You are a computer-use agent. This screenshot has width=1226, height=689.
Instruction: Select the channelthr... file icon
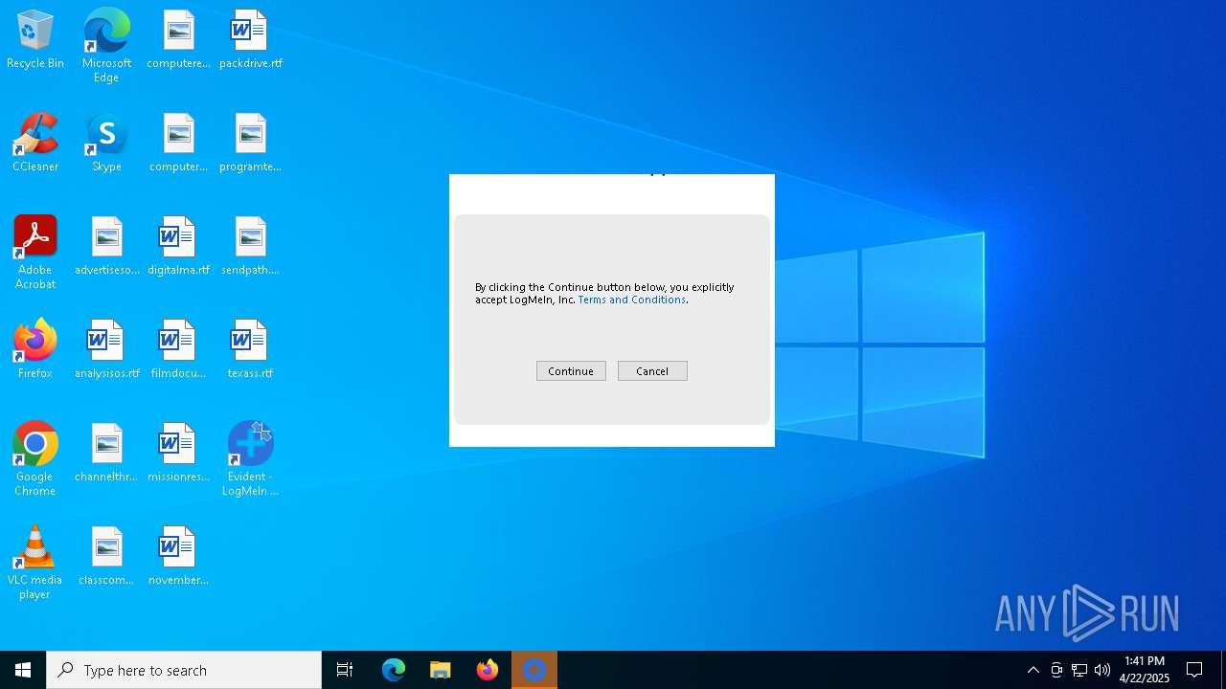pos(106,453)
